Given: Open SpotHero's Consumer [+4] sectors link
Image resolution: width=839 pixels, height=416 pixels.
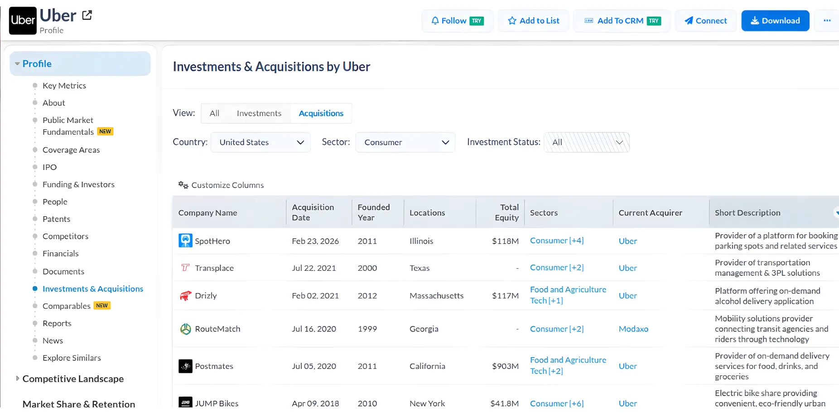Looking at the screenshot, I should point(557,241).
